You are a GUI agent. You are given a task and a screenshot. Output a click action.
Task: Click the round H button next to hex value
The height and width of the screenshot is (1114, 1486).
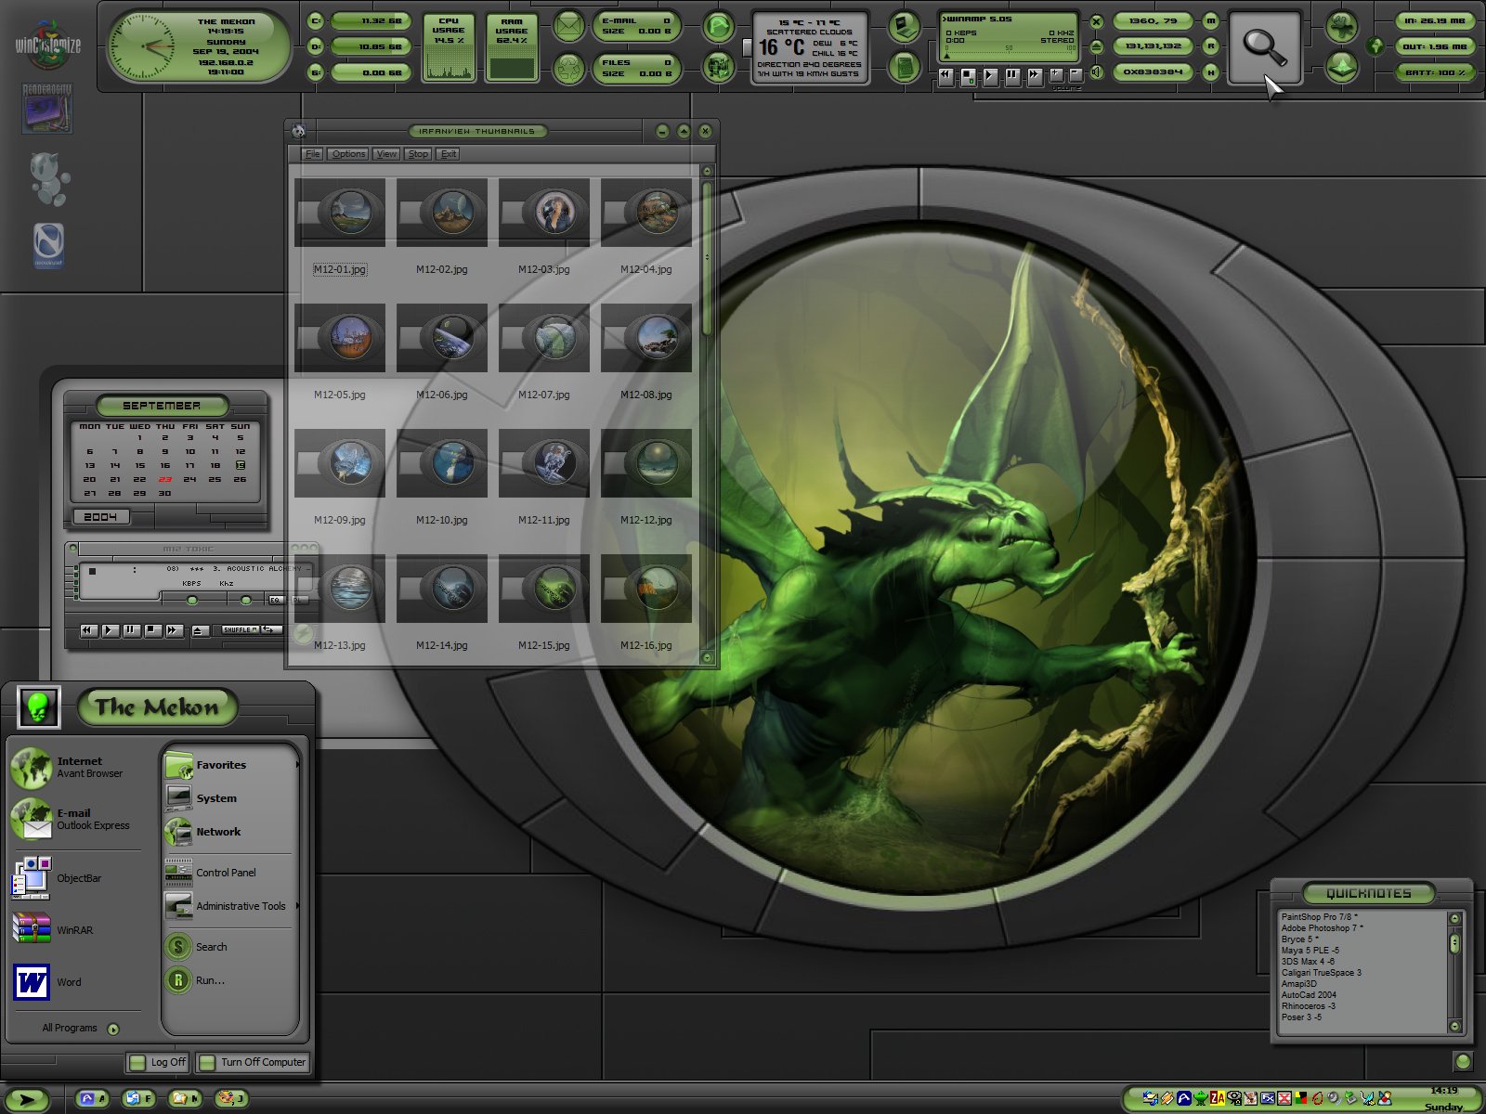click(1210, 71)
